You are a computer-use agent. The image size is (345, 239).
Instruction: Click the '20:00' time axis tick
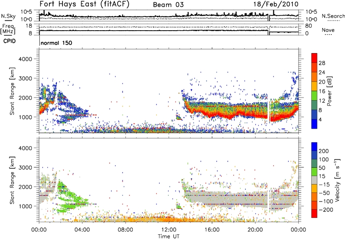[x=255, y=230]
